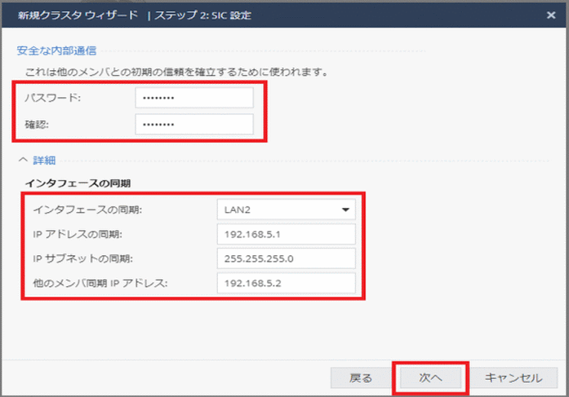Close the wizard with the X icon
The image size is (569, 397).
[x=551, y=15]
